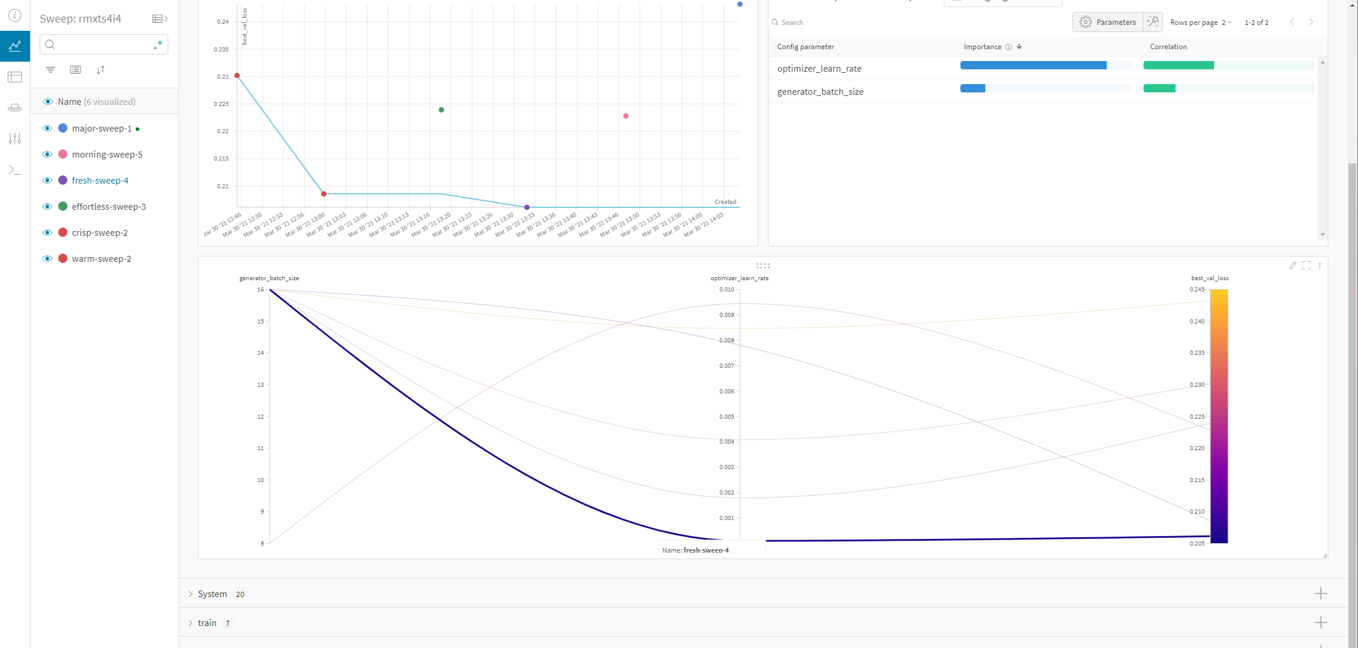Open the effortless-sweep-3 run
The height and width of the screenshot is (648, 1358).
tap(109, 207)
